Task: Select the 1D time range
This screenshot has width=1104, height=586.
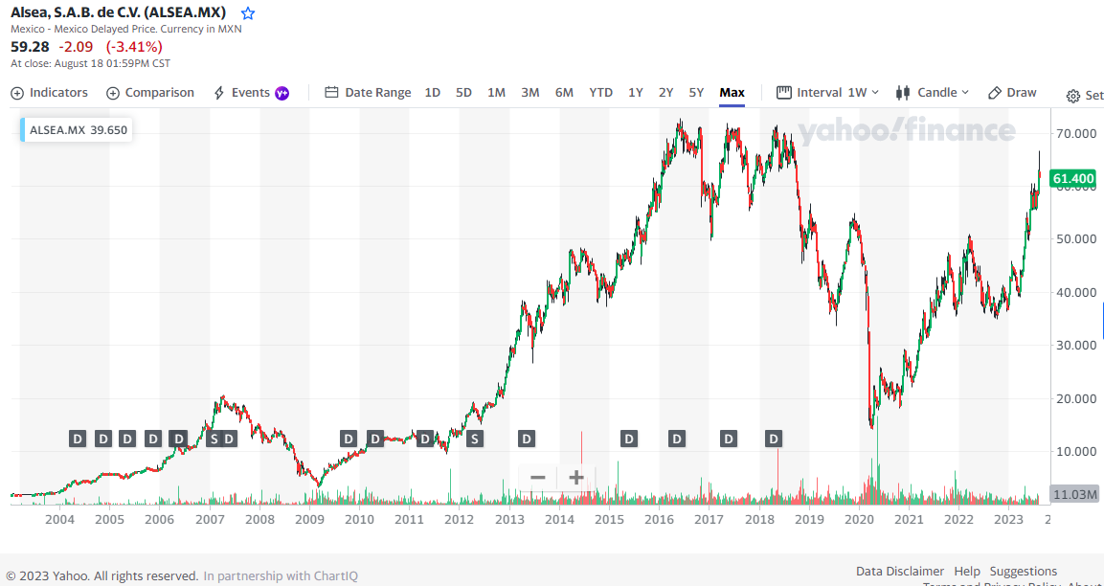Action: [432, 92]
